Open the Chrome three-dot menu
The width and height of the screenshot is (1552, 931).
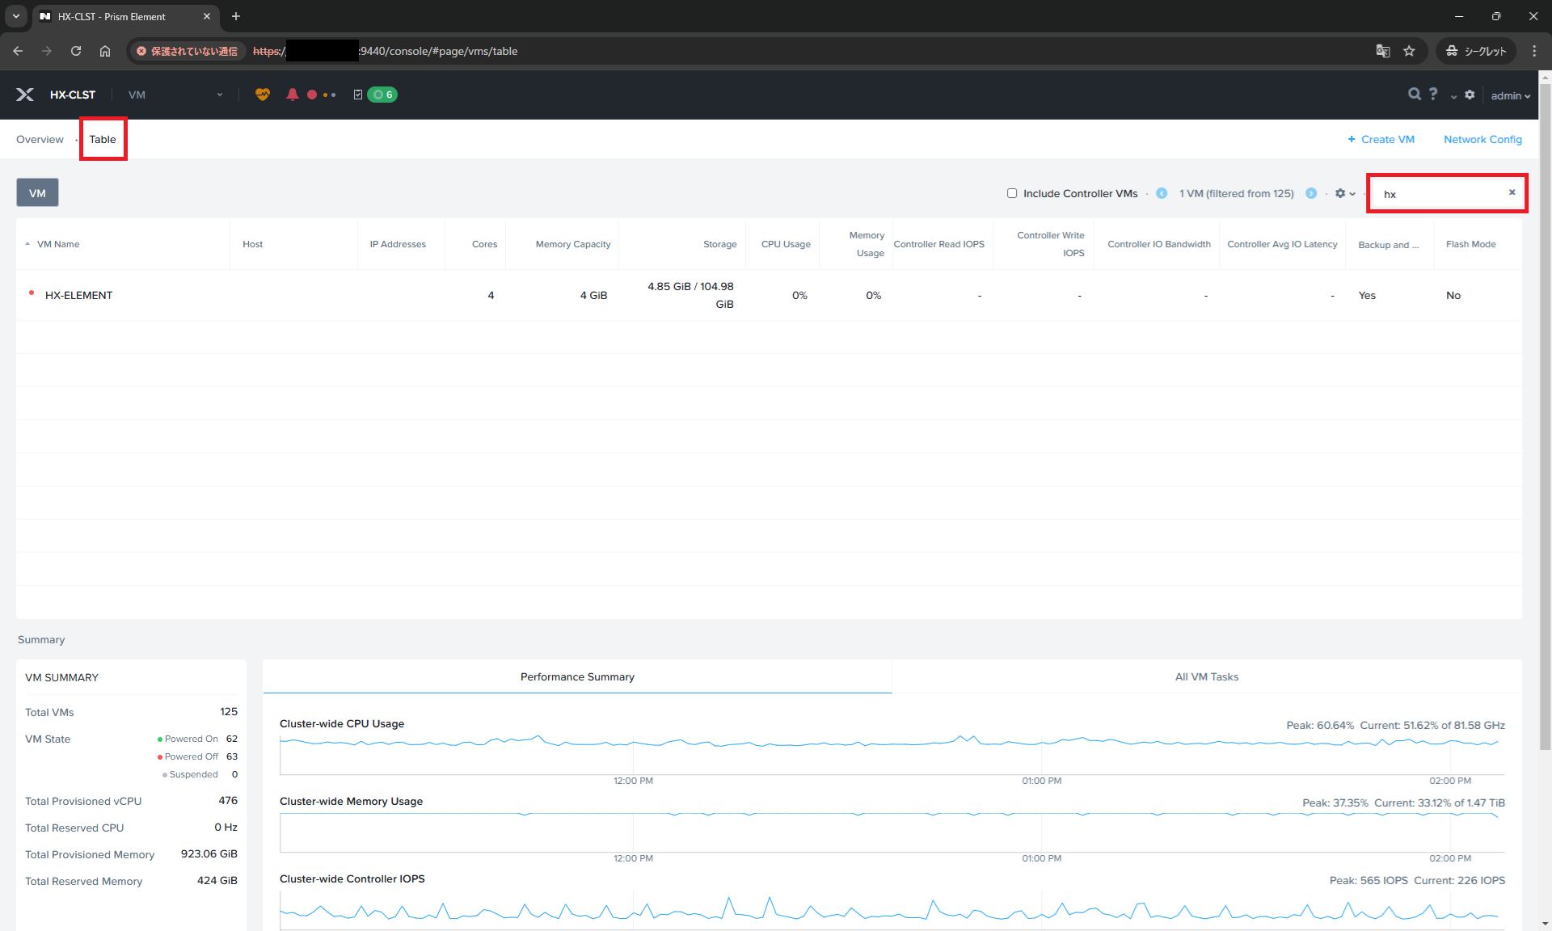(x=1534, y=51)
